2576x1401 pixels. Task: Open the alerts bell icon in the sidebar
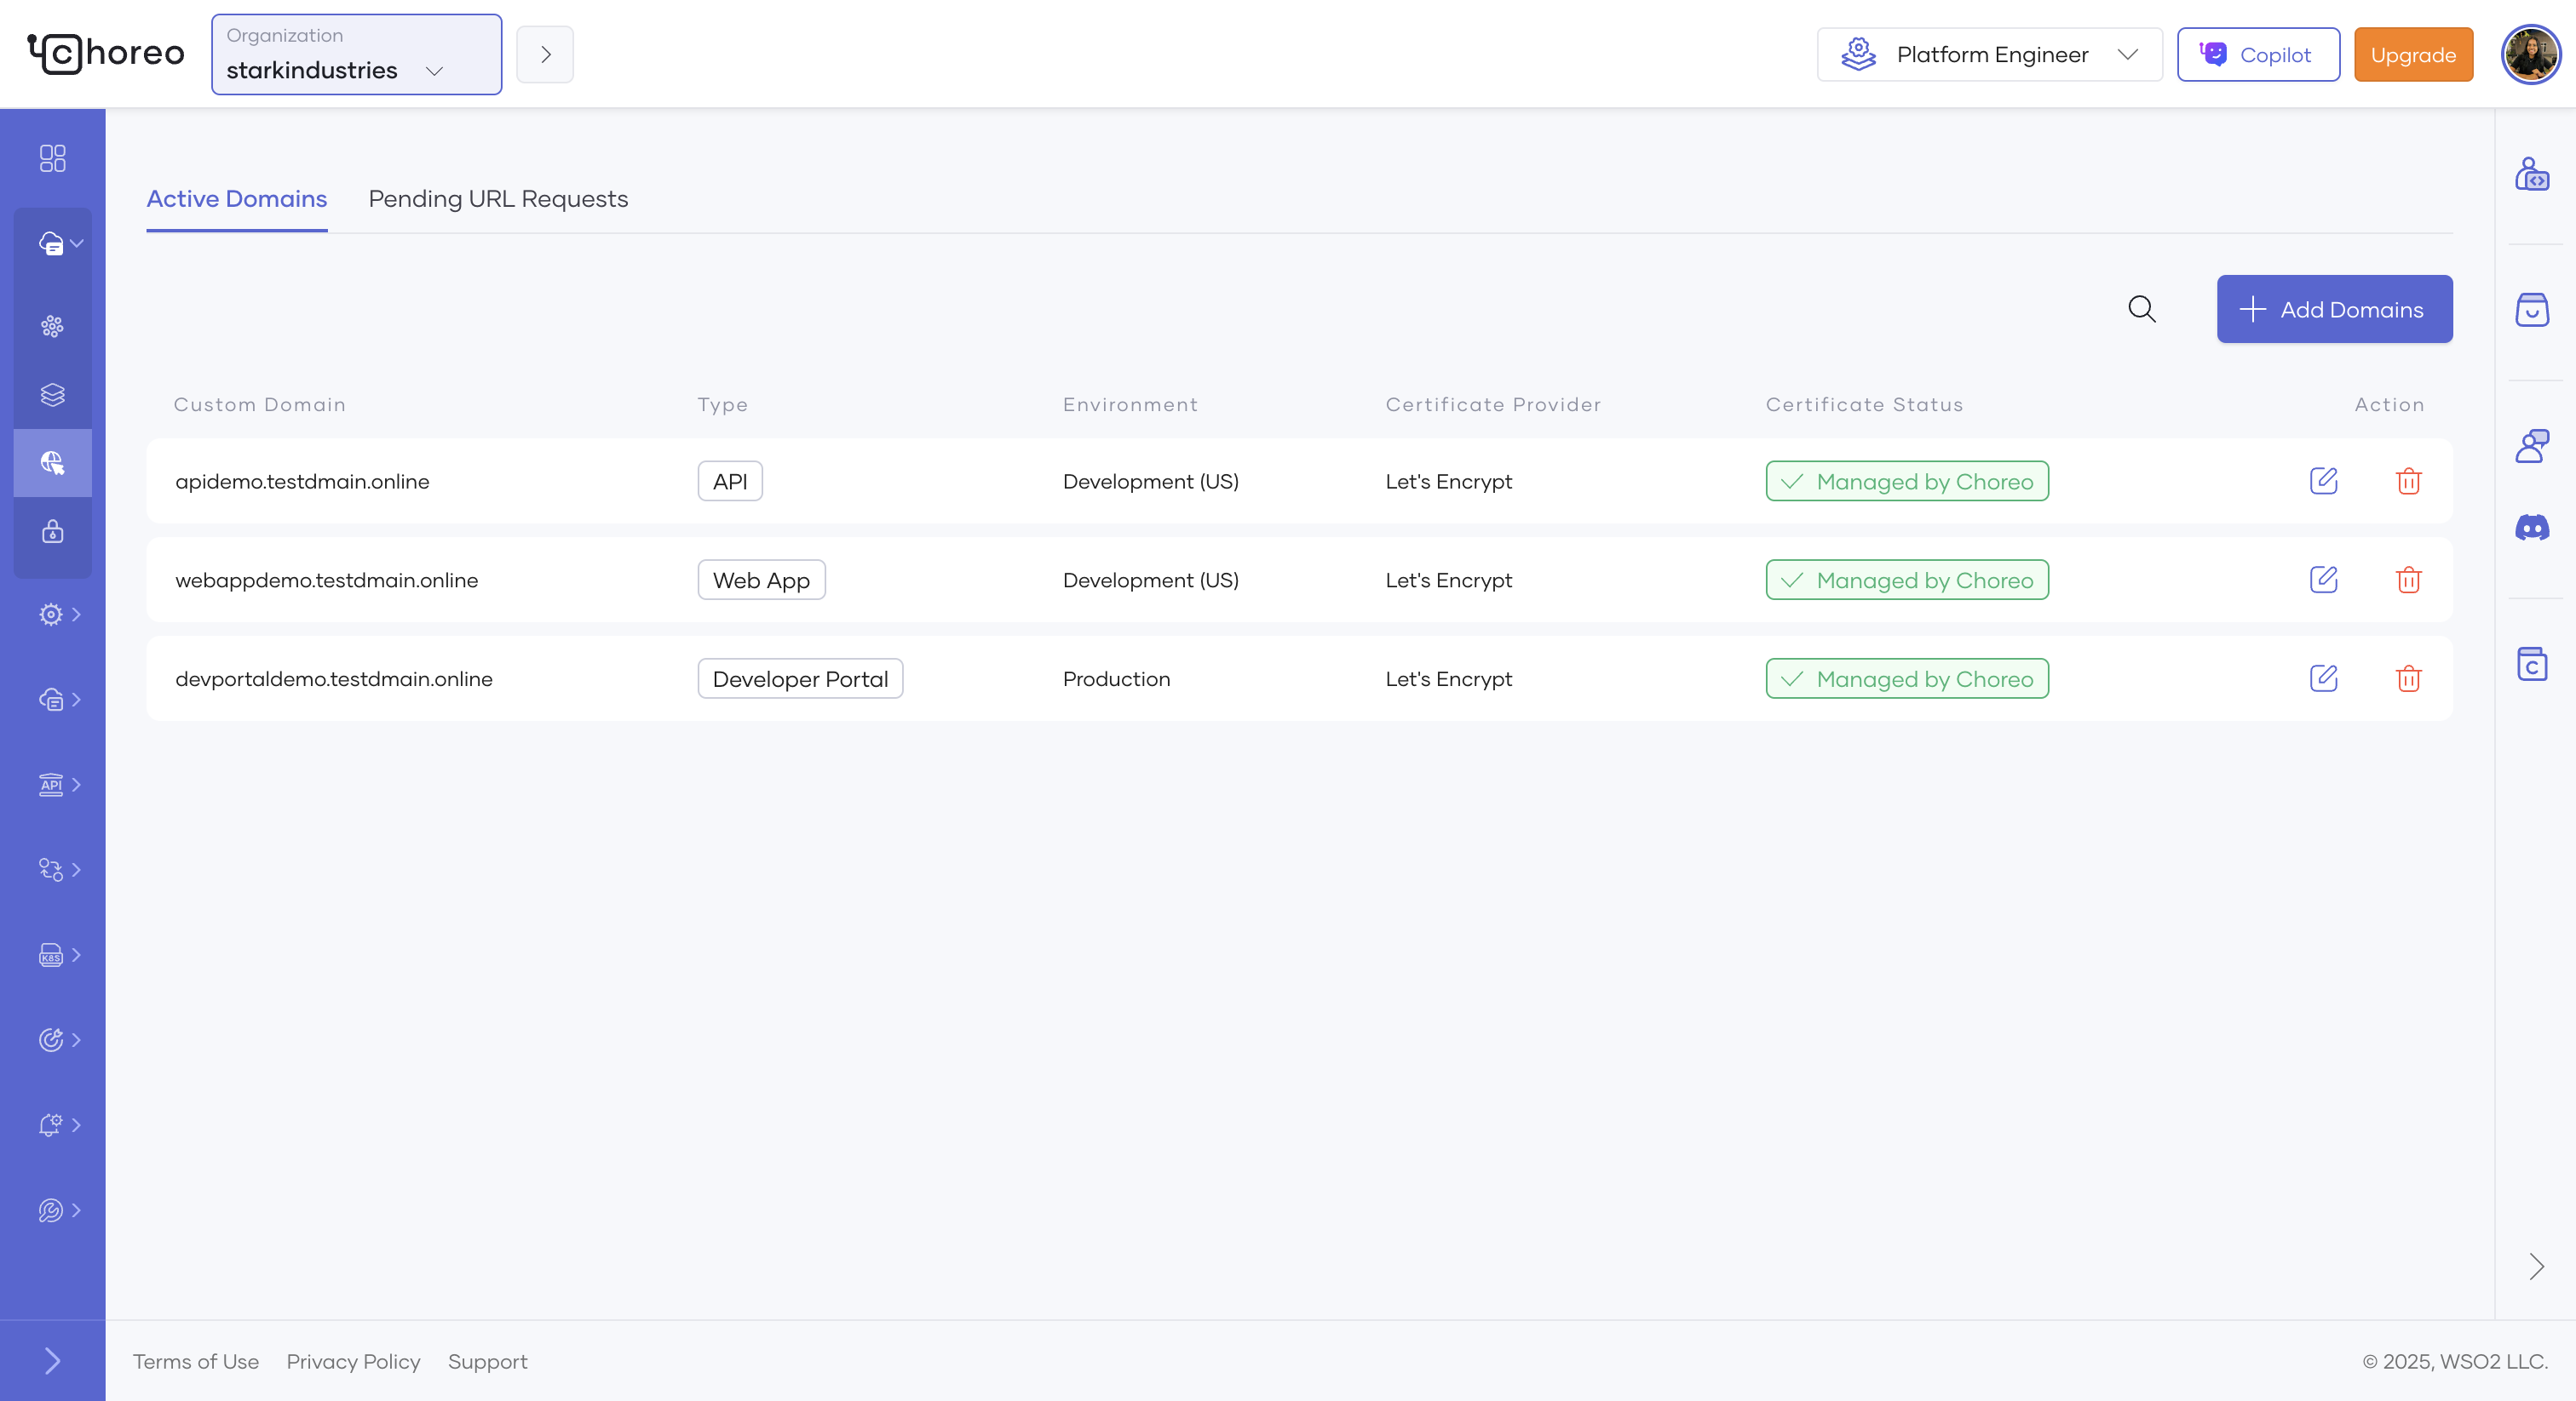click(52, 1125)
